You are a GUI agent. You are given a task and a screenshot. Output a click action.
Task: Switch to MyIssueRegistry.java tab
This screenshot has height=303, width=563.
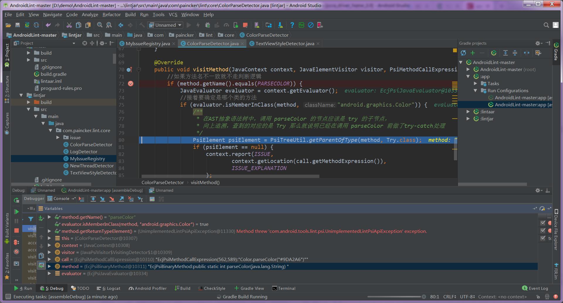click(147, 43)
